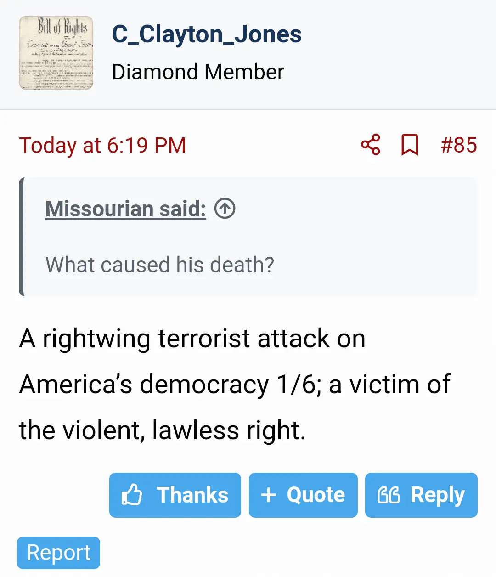Share this post via the share icon

pyautogui.click(x=371, y=145)
